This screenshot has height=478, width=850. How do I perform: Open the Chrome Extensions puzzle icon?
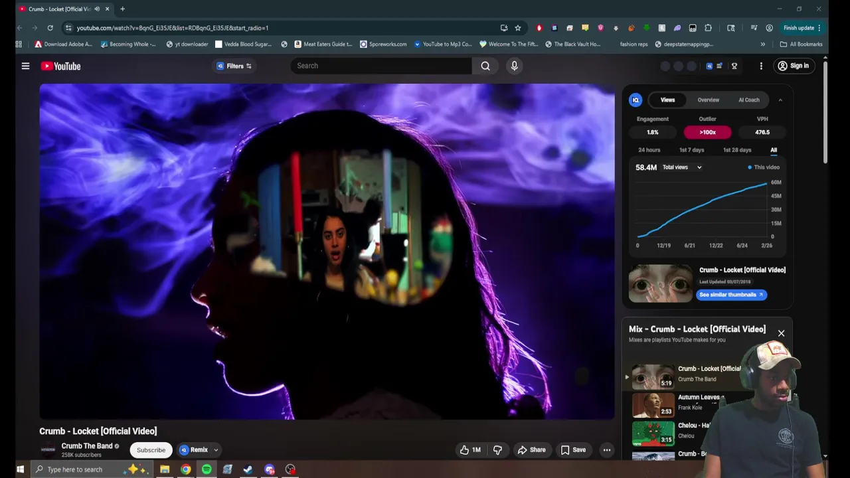point(709,28)
